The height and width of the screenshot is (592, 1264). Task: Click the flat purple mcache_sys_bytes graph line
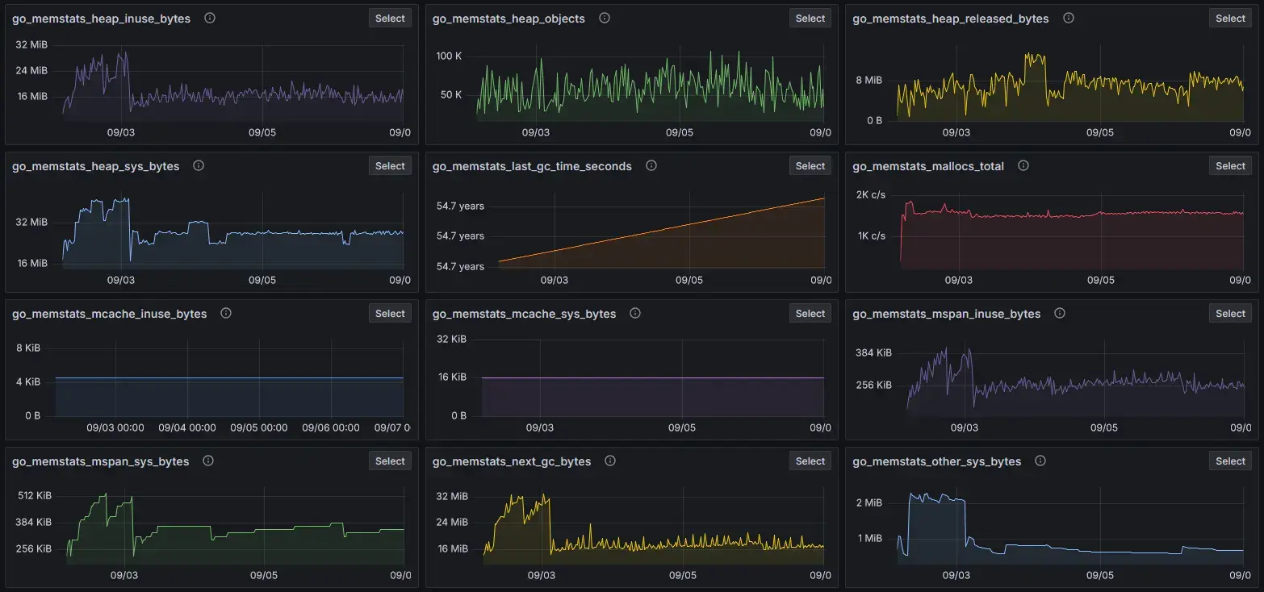653,377
